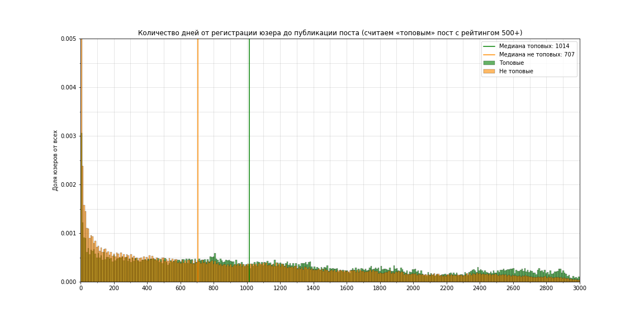Viewport: 644px width, 322px height.
Task: Click y-axis tick label 0.000
Action: [x=69, y=282]
